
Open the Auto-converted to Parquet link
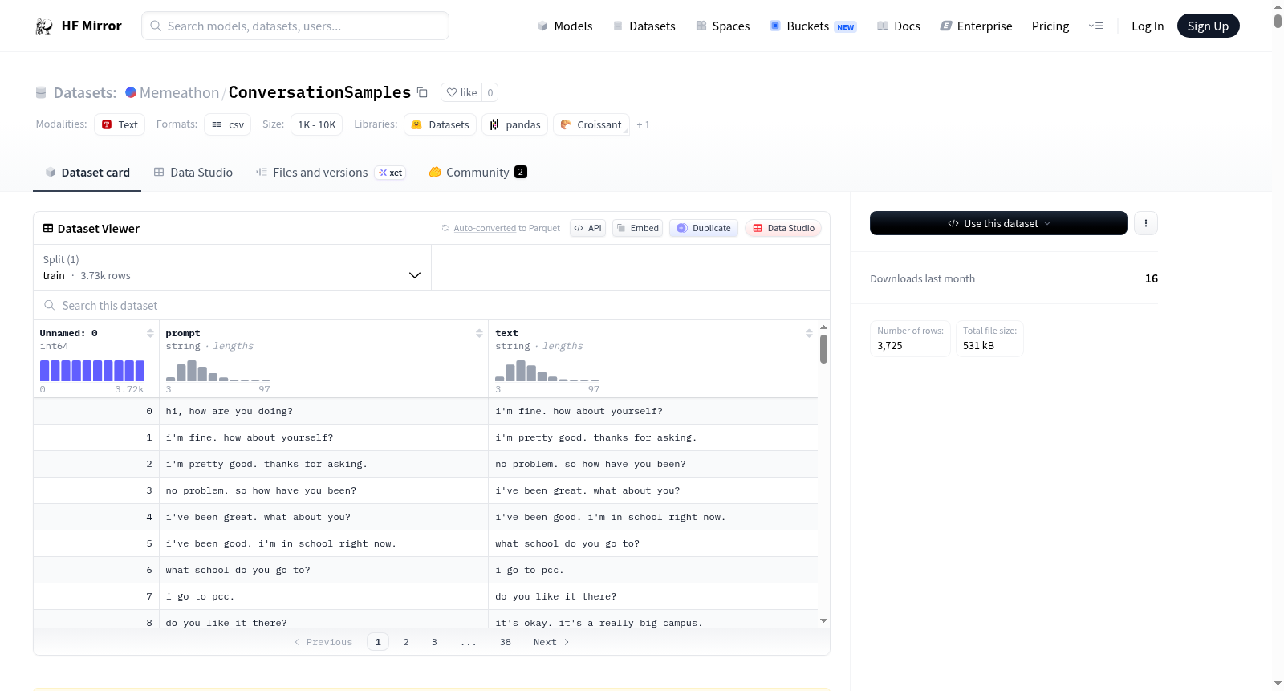[506, 228]
